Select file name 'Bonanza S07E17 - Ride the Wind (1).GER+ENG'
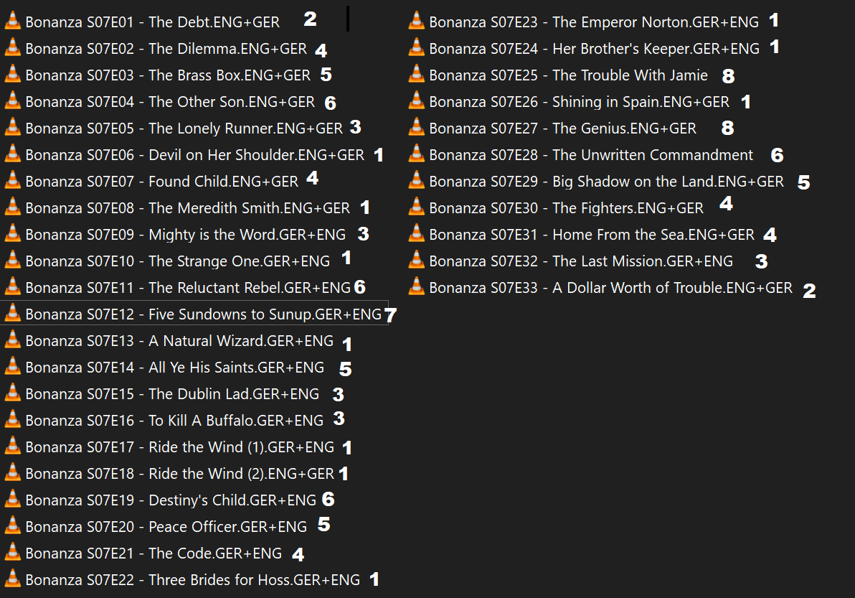 coord(180,447)
